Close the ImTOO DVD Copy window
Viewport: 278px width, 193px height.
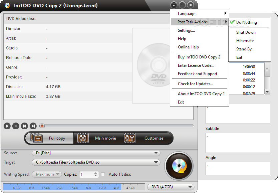[191, 5]
